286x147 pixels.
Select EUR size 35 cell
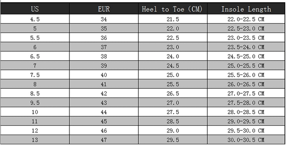(104, 28)
